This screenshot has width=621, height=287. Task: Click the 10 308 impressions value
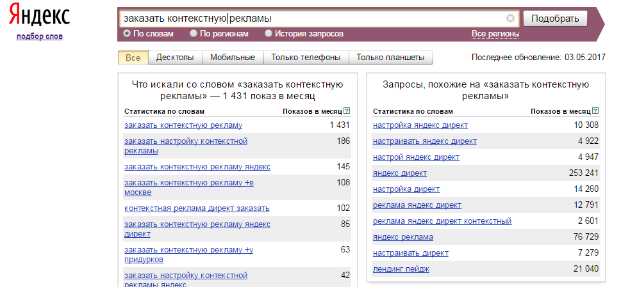click(x=586, y=125)
